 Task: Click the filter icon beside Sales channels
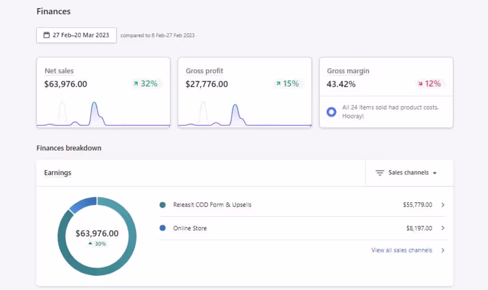pyautogui.click(x=380, y=173)
